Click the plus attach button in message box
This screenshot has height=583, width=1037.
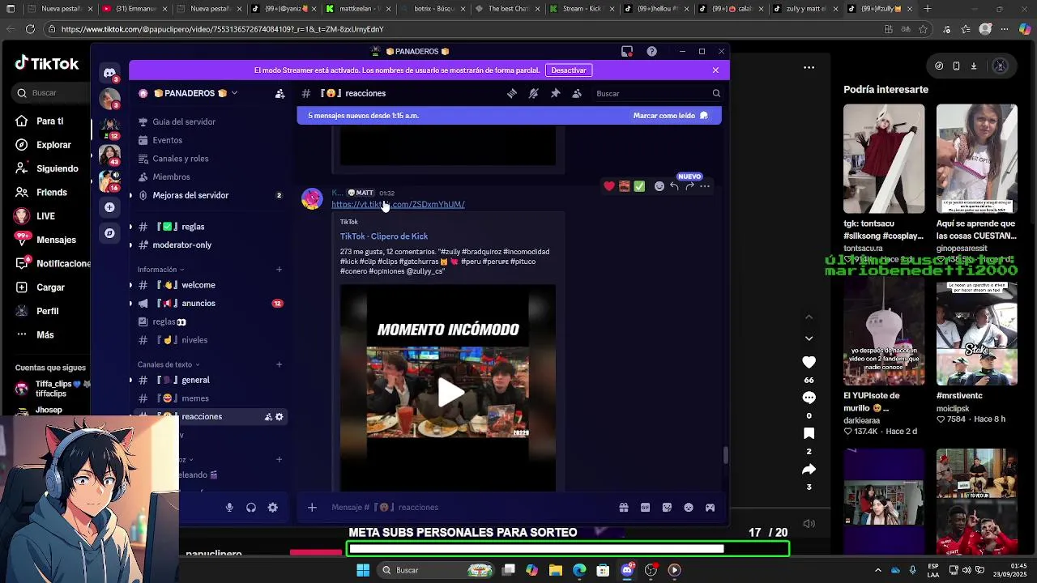tap(312, 508)
